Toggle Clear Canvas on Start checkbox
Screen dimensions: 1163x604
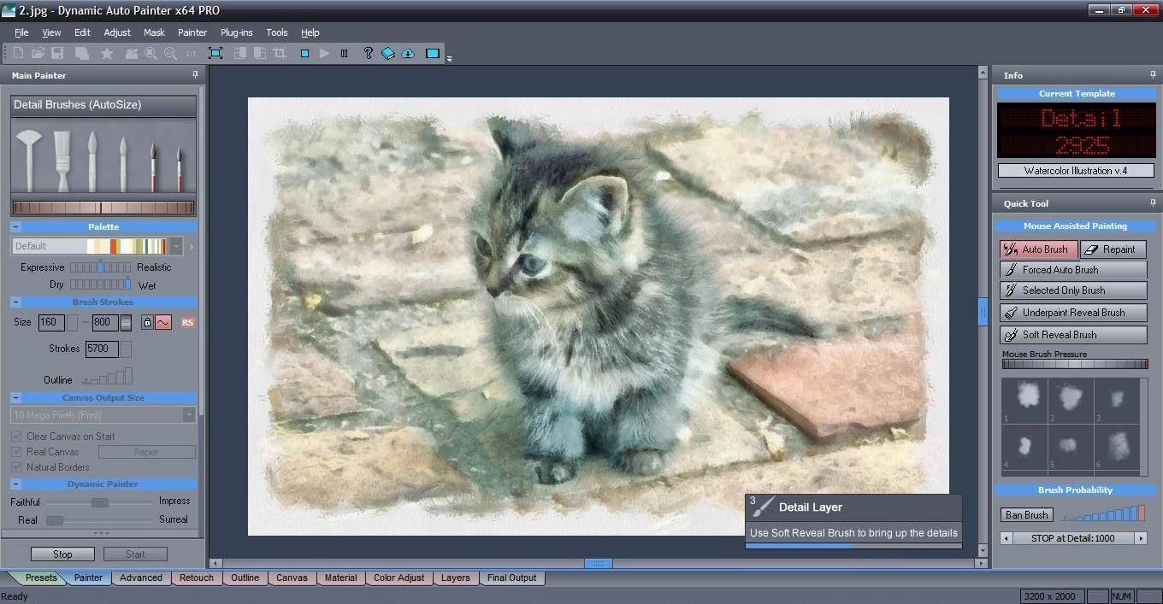16,436
